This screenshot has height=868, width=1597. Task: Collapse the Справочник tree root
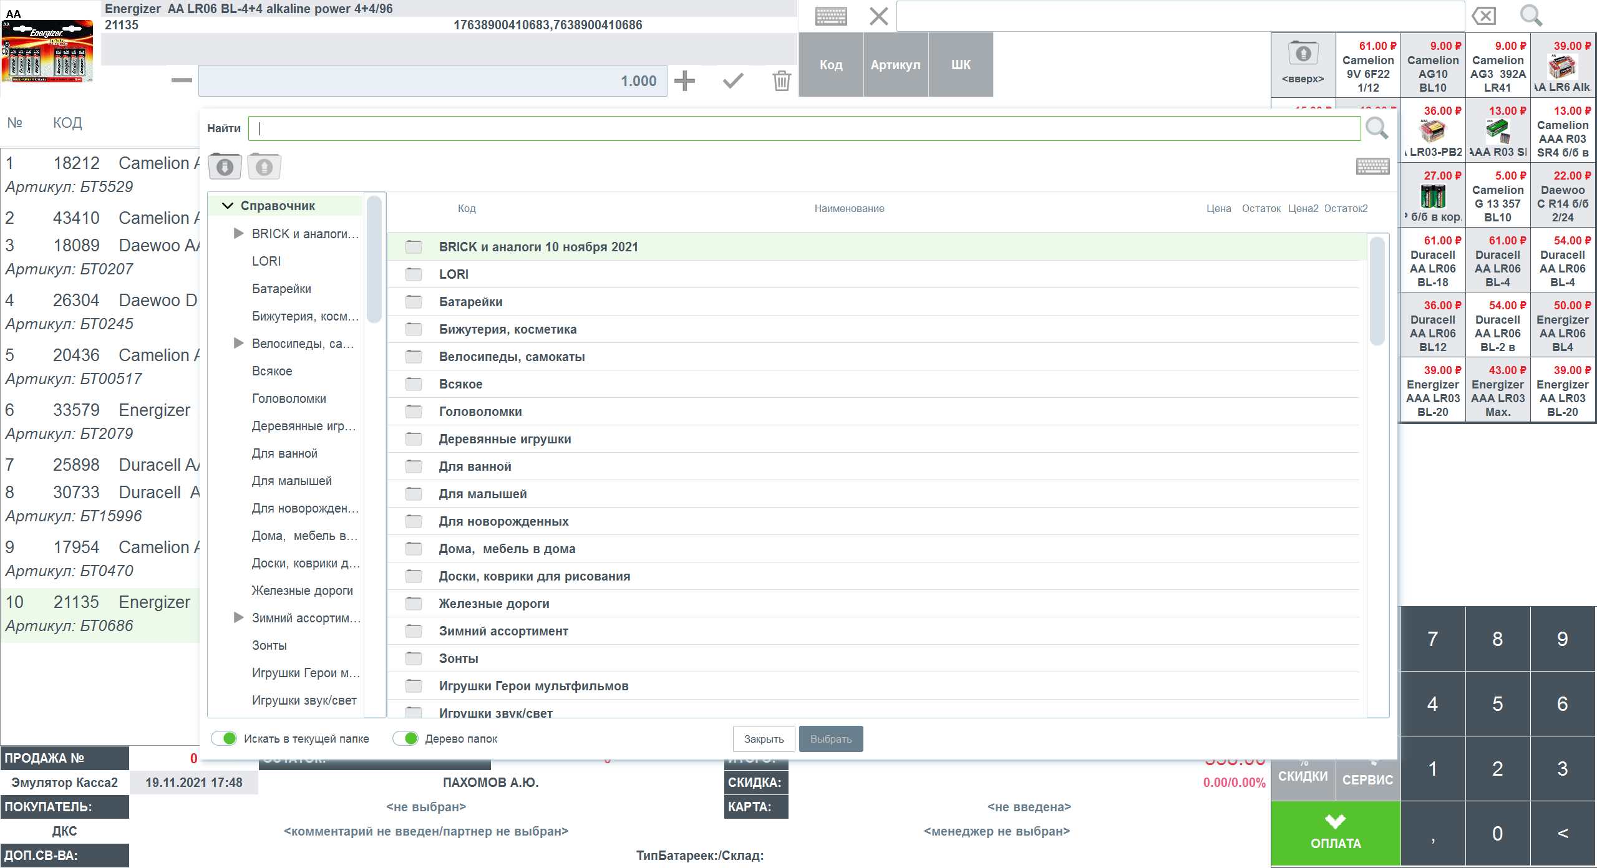pyautogui.click(x=227, y=206)
